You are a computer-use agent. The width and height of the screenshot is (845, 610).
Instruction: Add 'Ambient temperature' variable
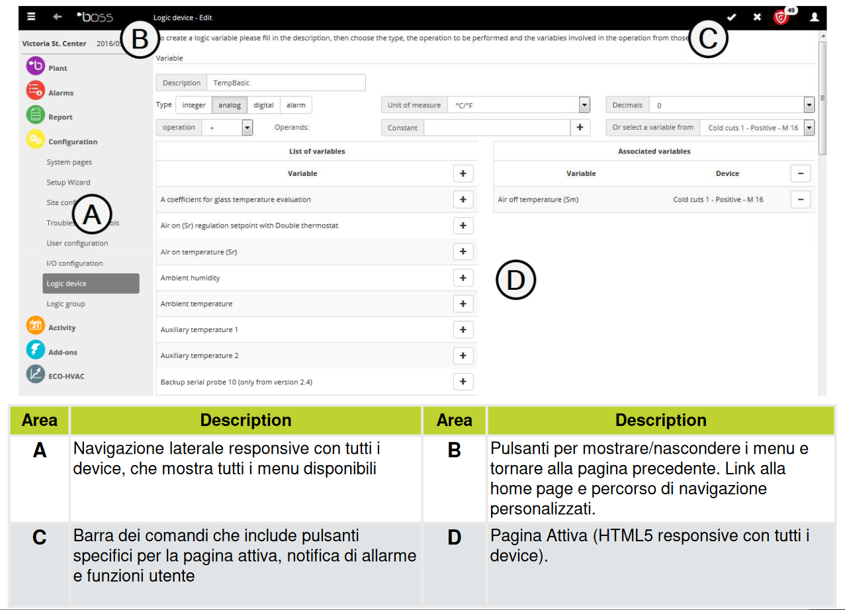pos(463,304)
